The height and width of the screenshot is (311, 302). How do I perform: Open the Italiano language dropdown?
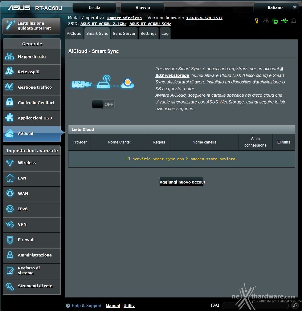click(x=276, y=7)
